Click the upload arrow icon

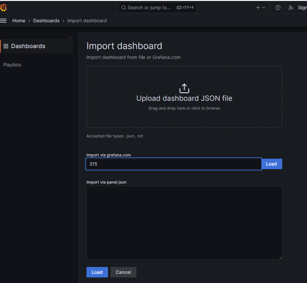point(184,88)
